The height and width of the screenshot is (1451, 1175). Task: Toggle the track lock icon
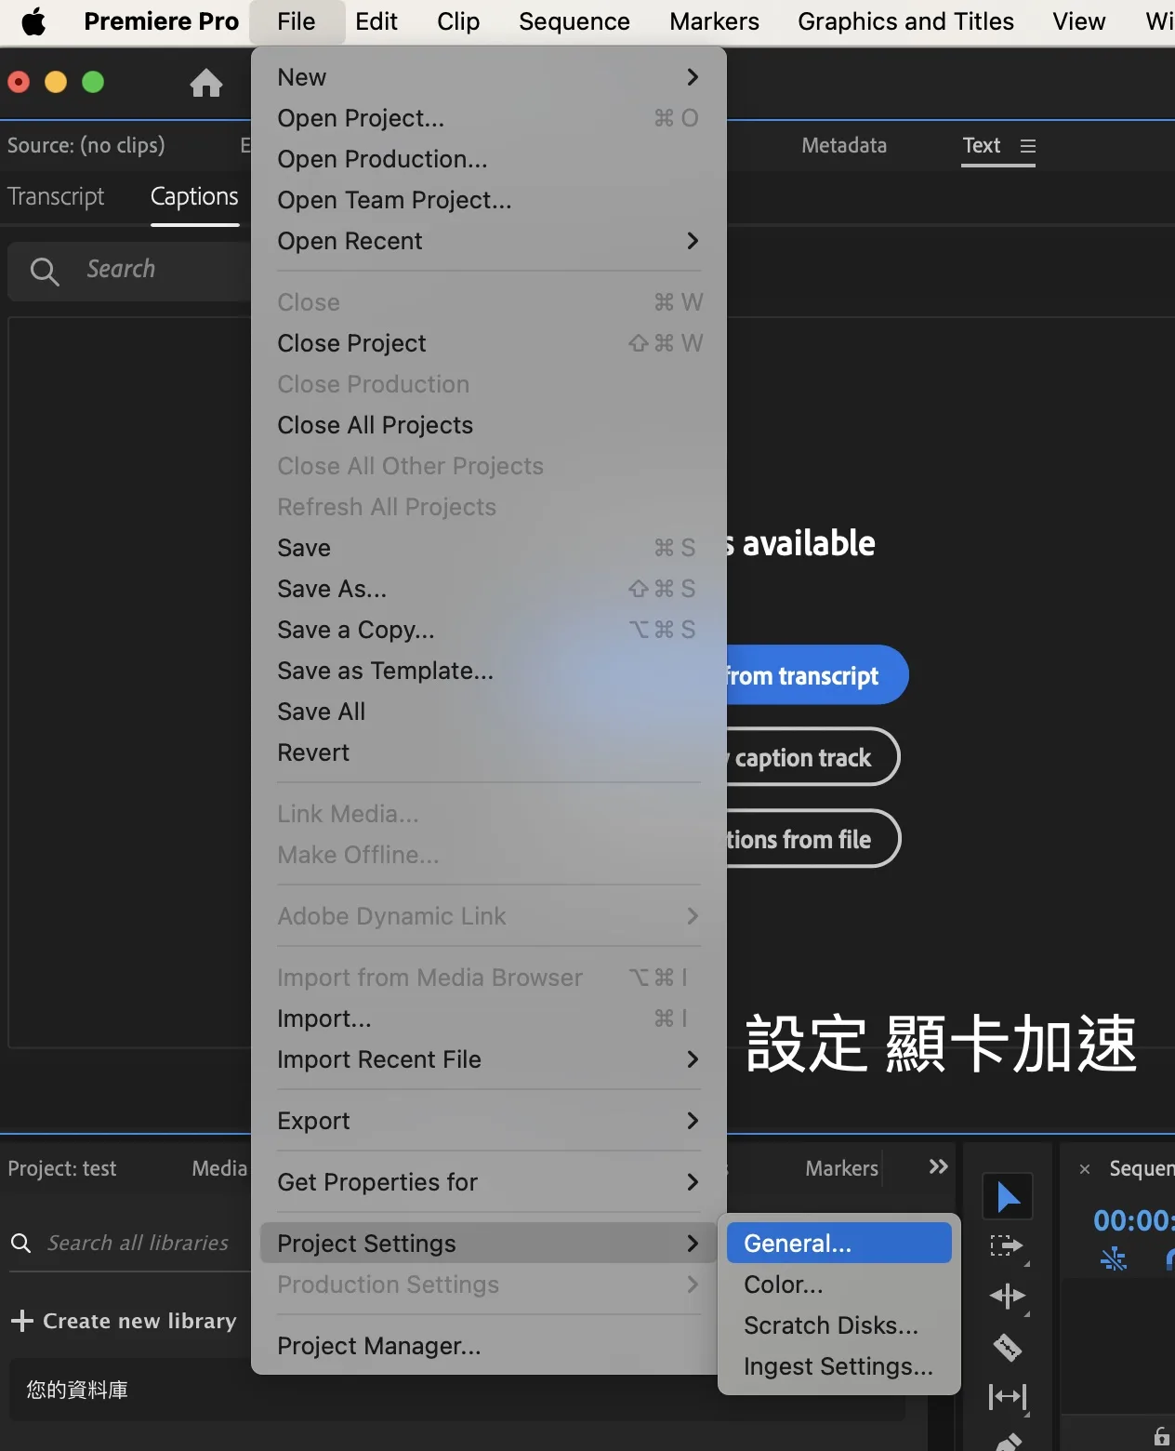[1161, 1436]
